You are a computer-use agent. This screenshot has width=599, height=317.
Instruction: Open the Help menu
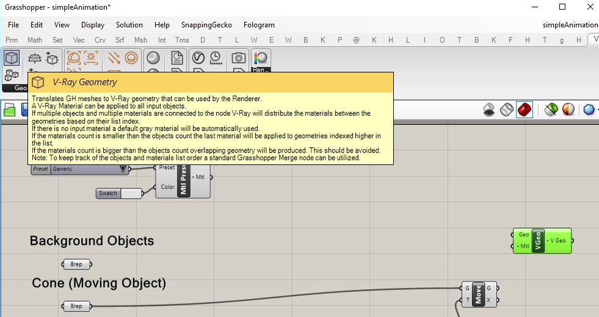[x=162, y=25]
